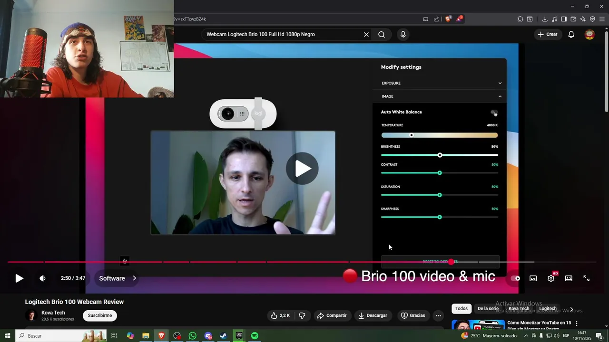Screen dimensions: 609x342
Task: Toggle subtitles on the player
Action: 533,278
